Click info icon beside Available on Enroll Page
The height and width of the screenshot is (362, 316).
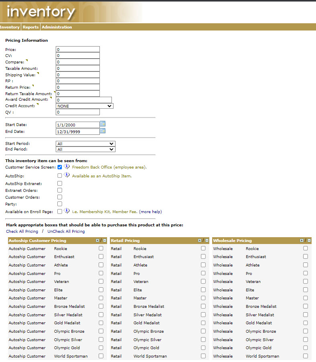coord(67,211)
